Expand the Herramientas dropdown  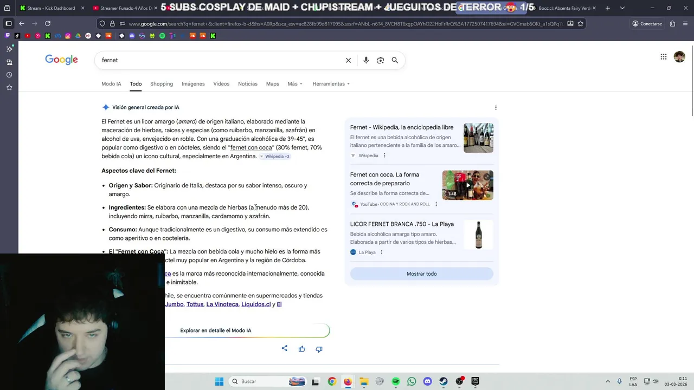[331, 84]
